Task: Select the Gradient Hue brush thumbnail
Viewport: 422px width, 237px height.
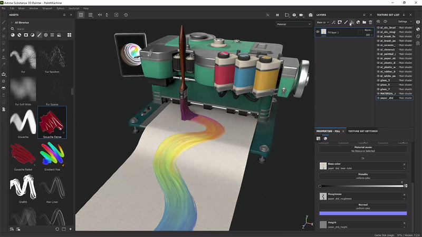Action: [52, 155]
